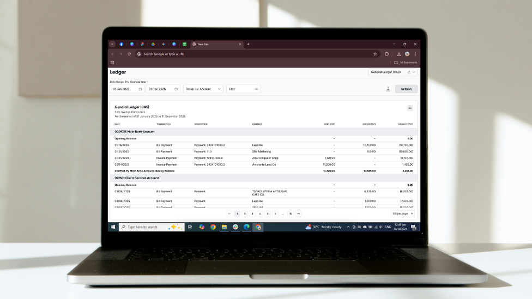
Task: Open the Windows Start menu
Action: click(113, 227)
